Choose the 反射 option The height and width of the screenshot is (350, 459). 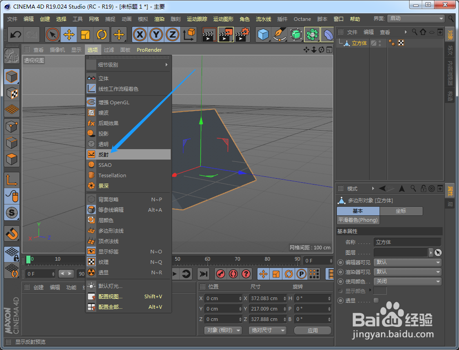click(128, 155)
